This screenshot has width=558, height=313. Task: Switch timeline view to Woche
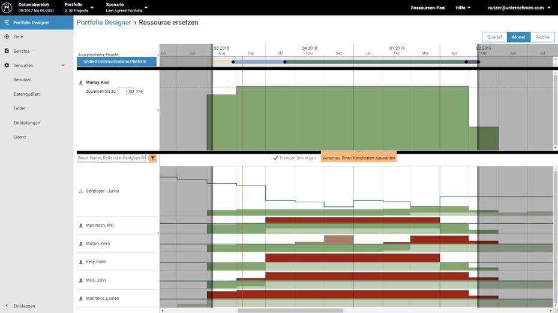[x=542, y=37]
